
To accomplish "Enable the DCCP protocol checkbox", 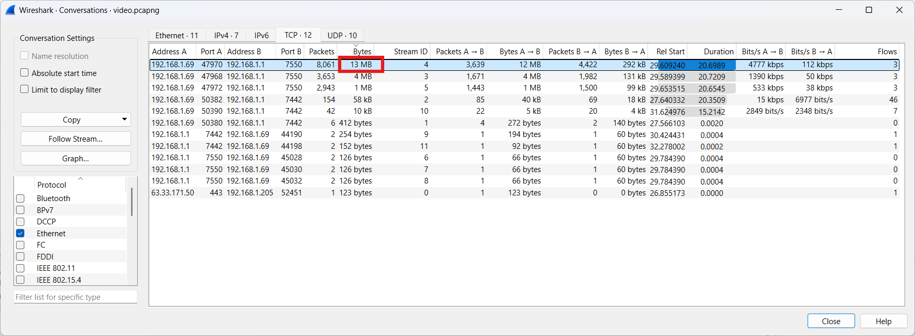I will coord(20,222).
